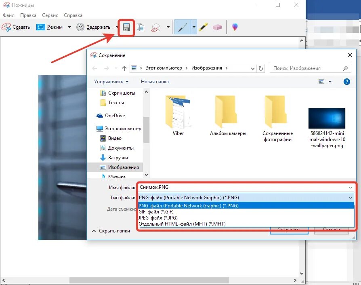Select the Pen tool

click(183, 27)
